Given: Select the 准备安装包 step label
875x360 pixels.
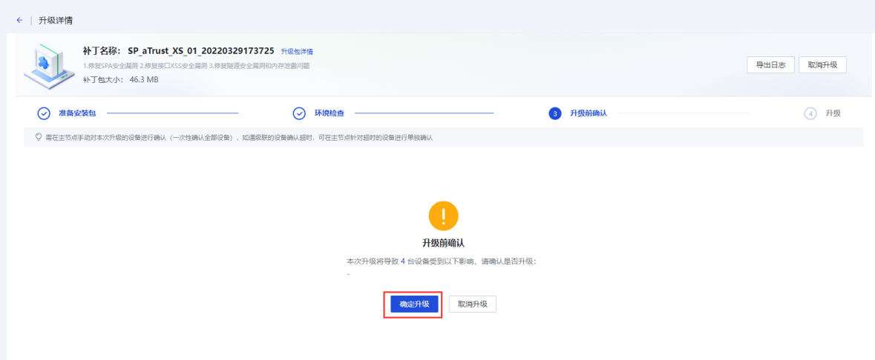Looking at the screenshot, I should click(77, 113).
